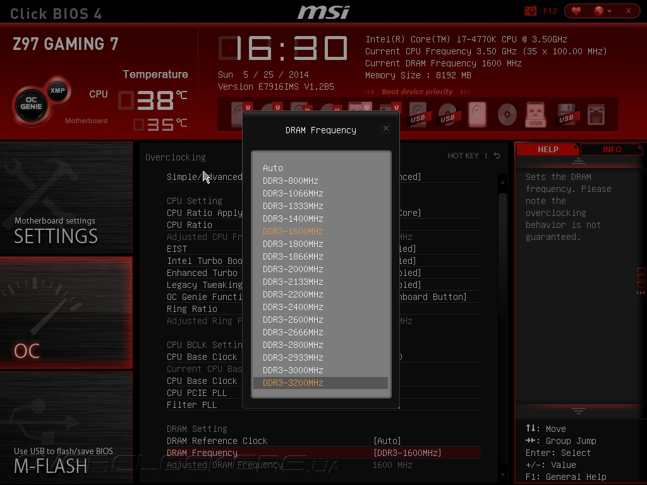Image resolution: width=647 pixels, height=485 pixels.
Task: Open the HOT KEY list
Action: click(x=463, y=156)
